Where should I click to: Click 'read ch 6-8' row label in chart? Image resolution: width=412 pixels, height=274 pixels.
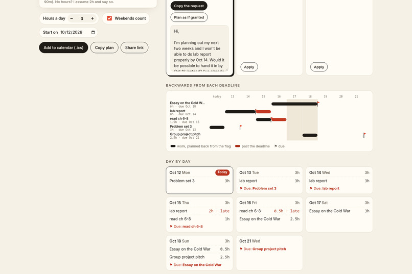point(179,118)
